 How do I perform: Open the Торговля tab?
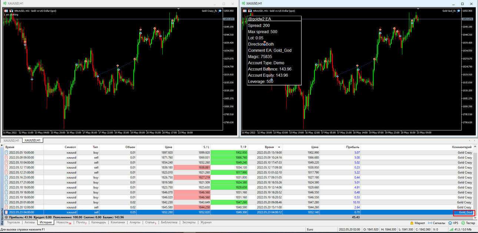pyautogui.click(x=13, y=223)
